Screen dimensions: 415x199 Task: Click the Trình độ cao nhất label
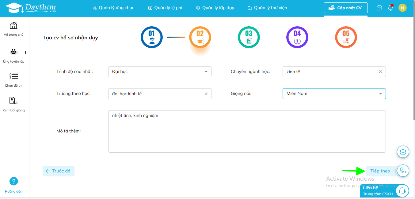click(74, 71)
